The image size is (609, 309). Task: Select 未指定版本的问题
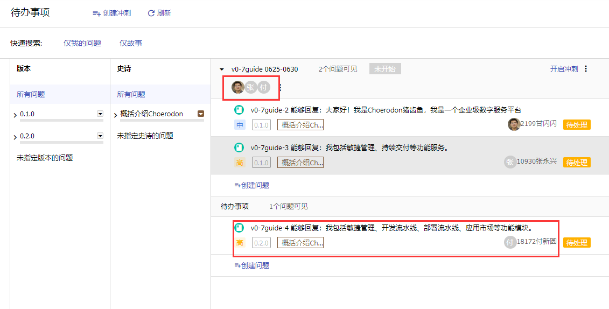point(45,158)
